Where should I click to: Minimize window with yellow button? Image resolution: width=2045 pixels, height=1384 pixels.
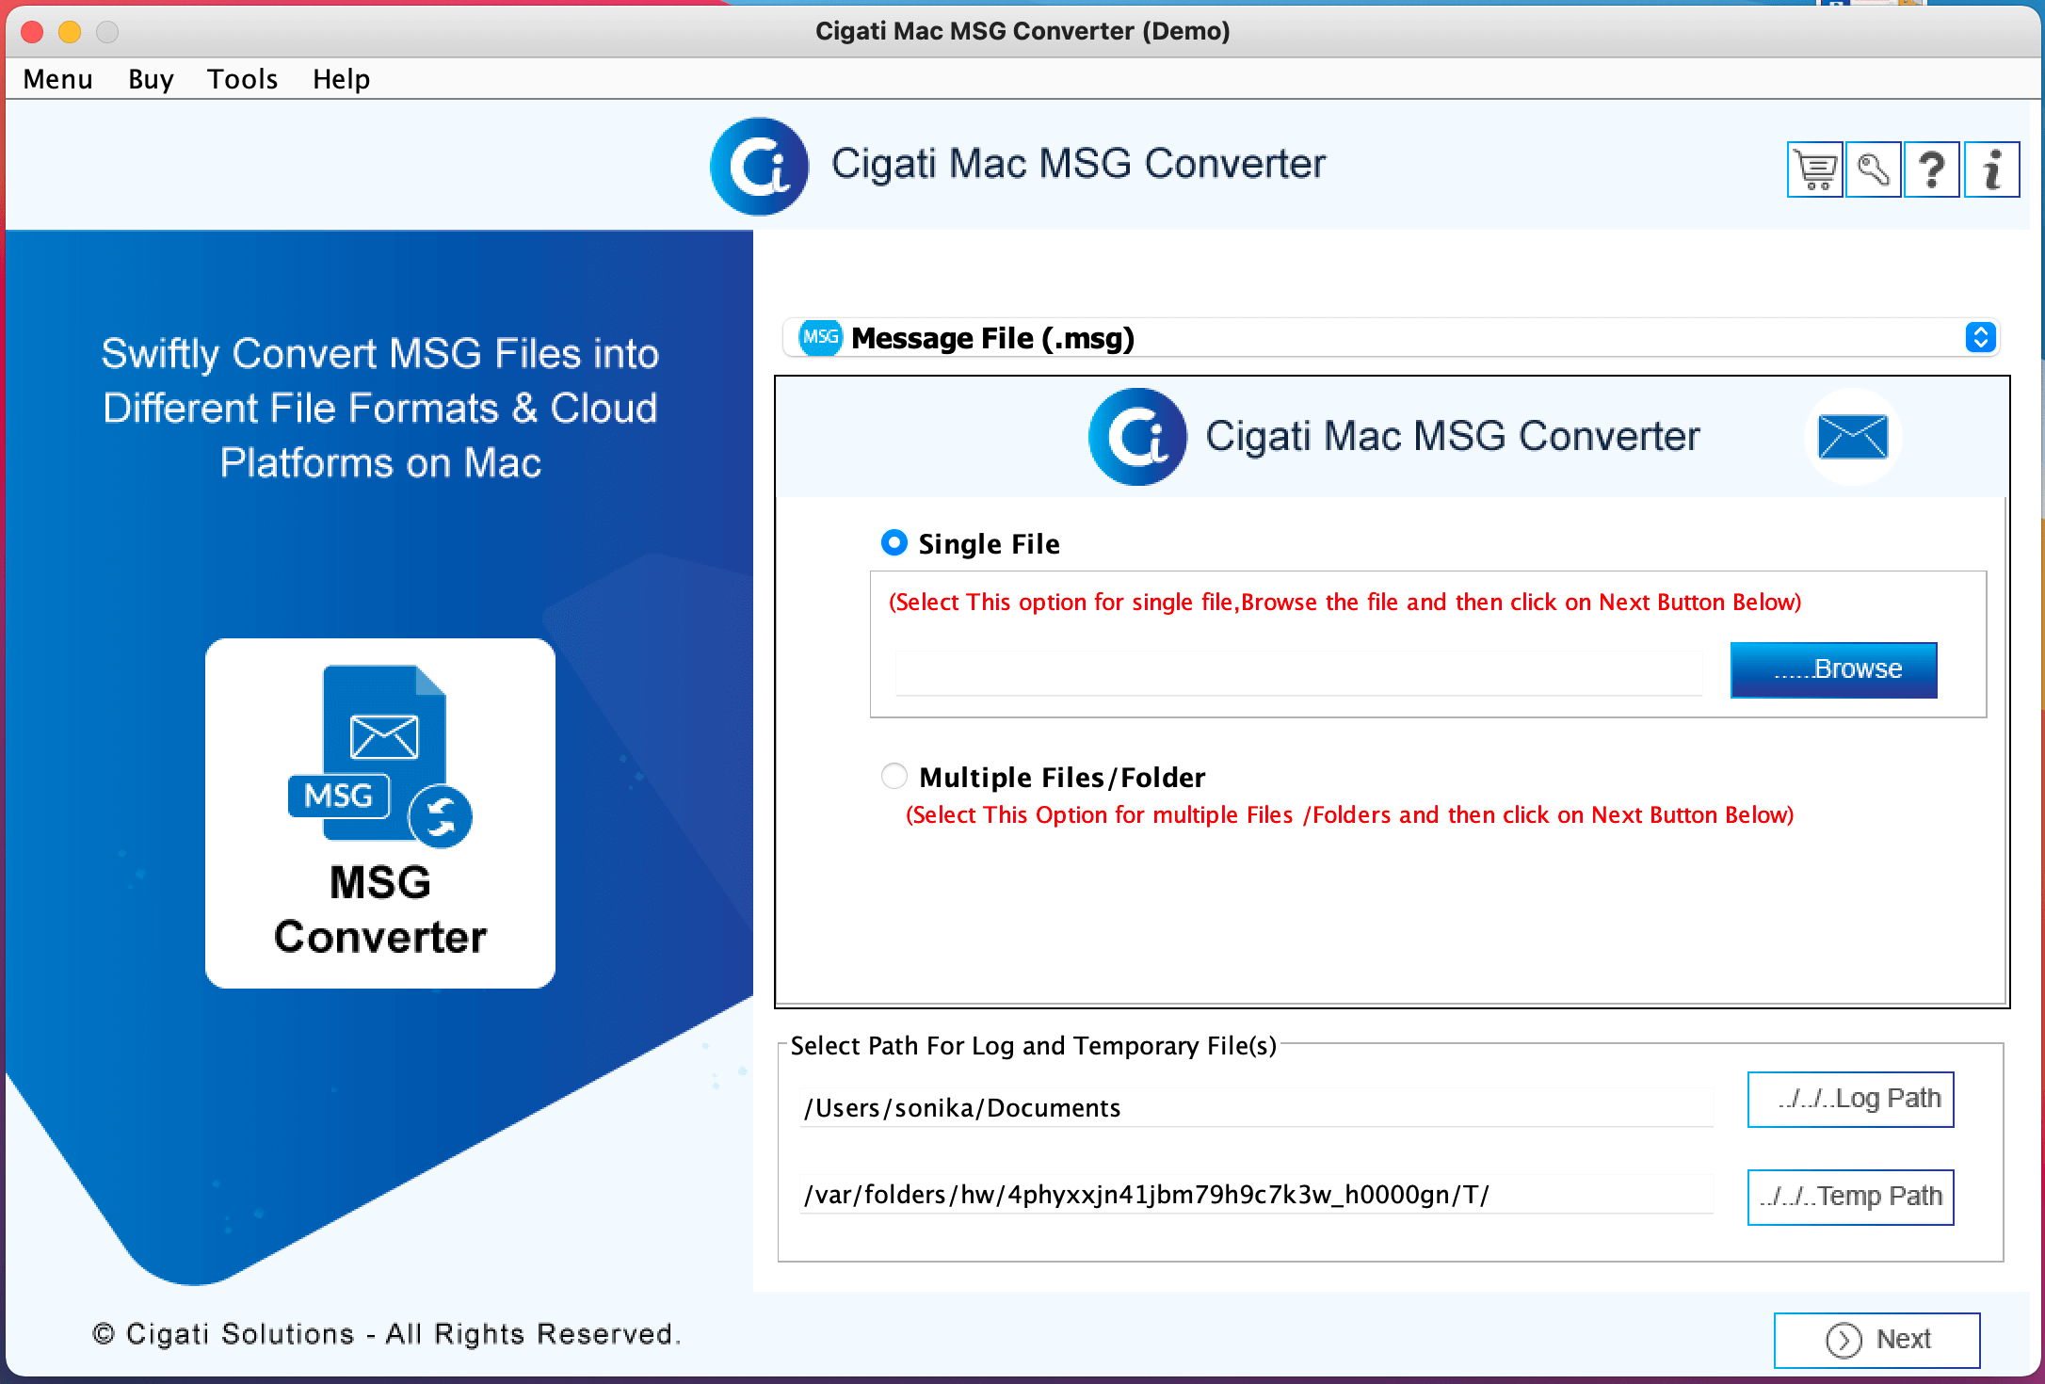click(70, 32)
